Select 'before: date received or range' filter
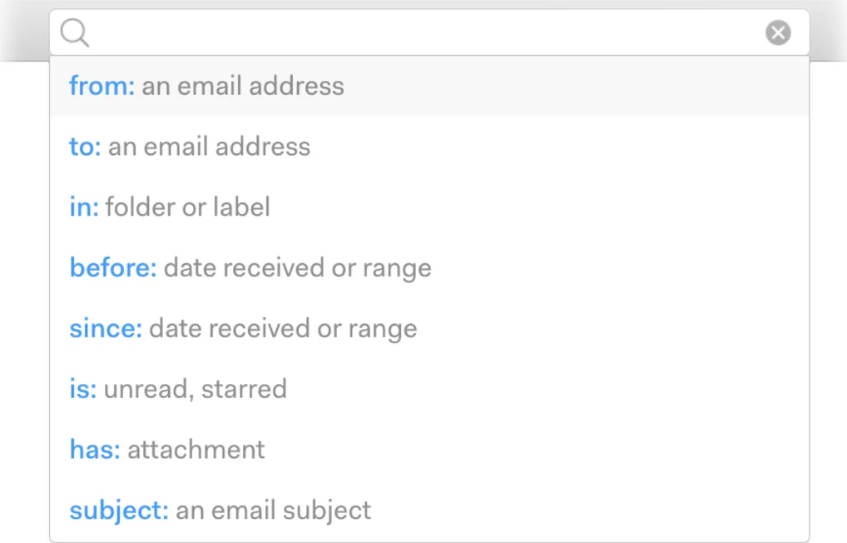This screenshot has height=543, width=847. coord(429,267)
